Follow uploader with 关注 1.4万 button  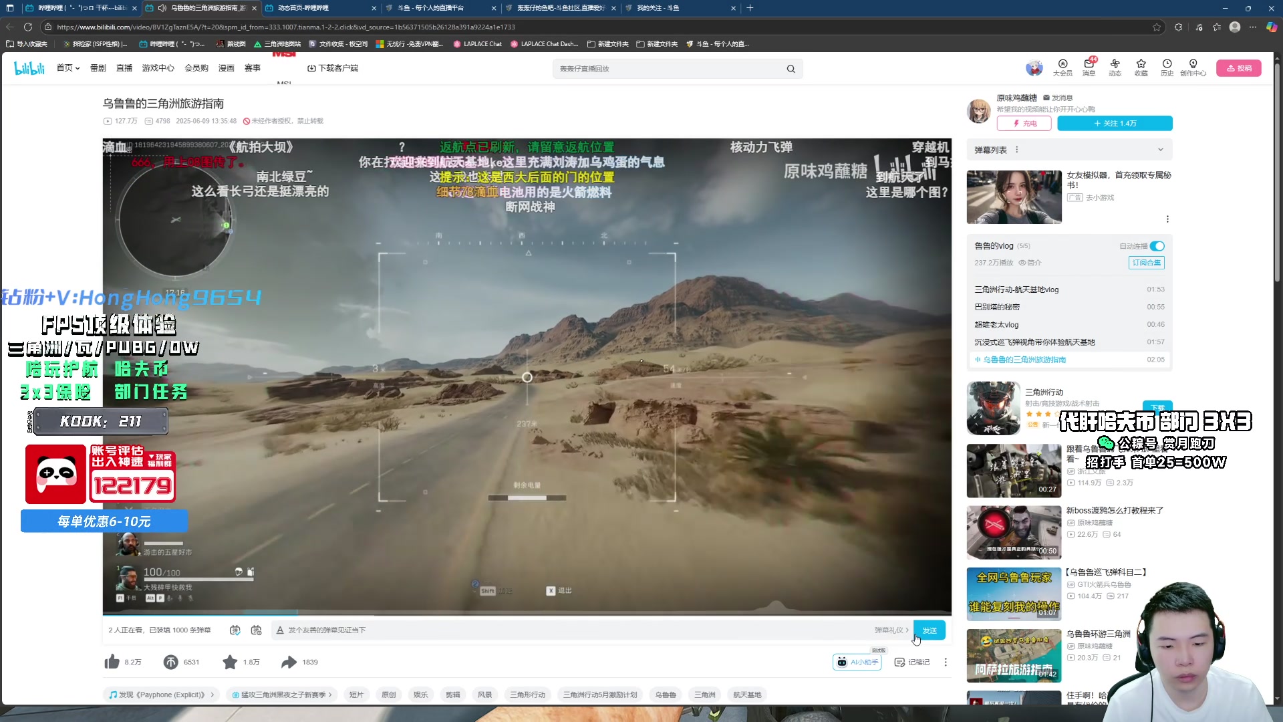point(1115,124)
